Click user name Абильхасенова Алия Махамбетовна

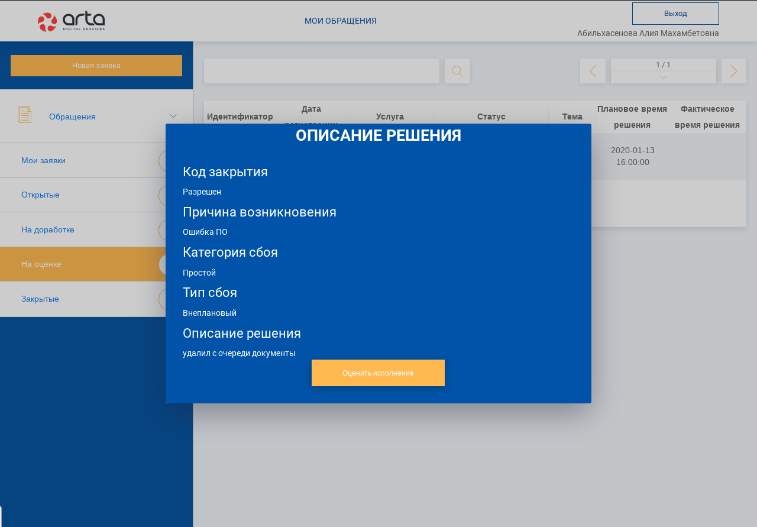pos(648,33)
